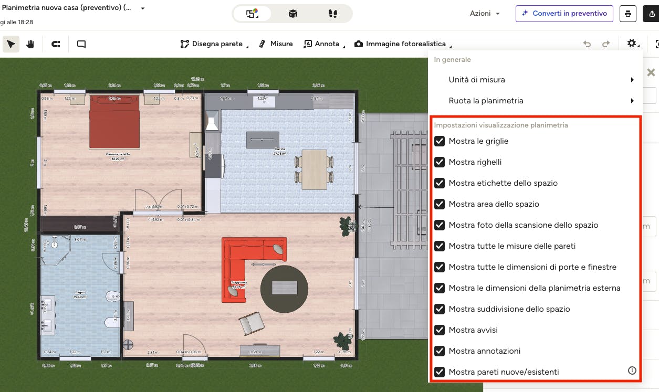
Task: Uncheck Mostra le griglie
Action: pos(440,141)
